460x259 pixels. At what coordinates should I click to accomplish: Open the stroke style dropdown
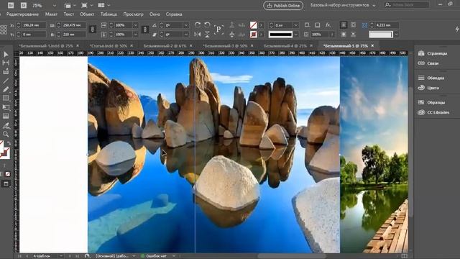tap(296, 35)
